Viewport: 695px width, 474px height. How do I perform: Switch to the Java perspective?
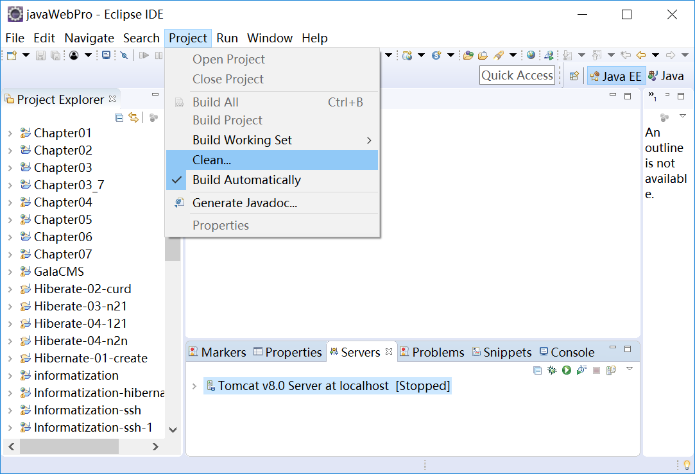tap(666, 76)
